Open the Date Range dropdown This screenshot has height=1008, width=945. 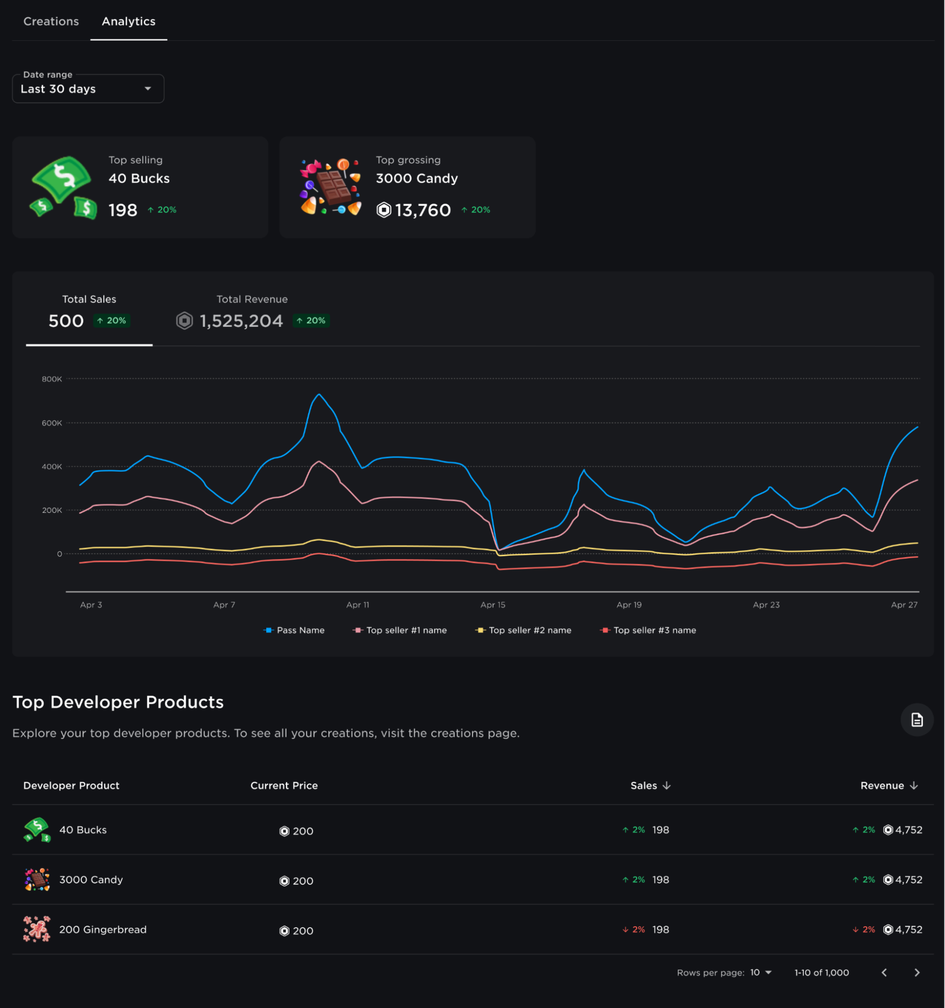[x=86, y=88]
